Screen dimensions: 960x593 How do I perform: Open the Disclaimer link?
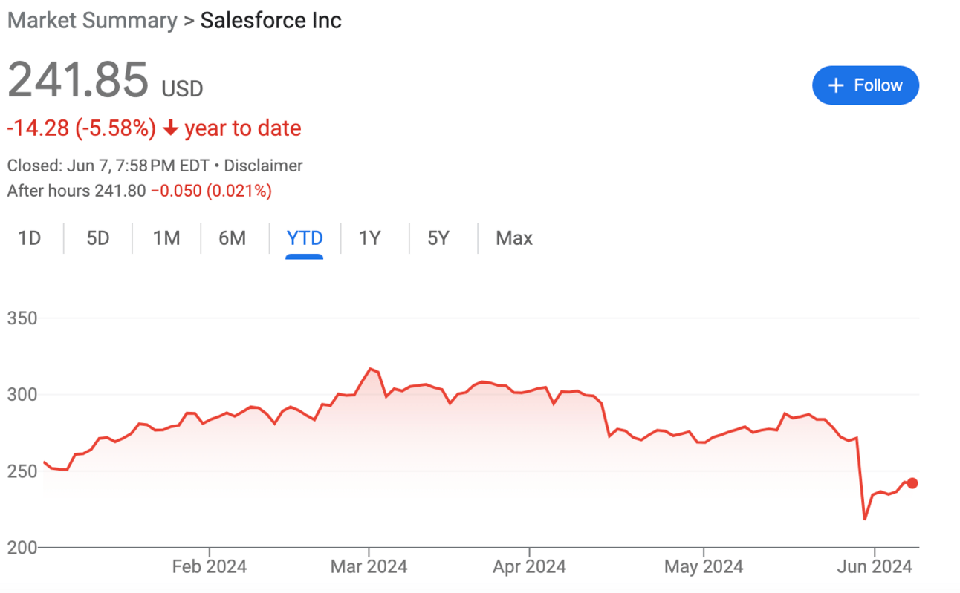pos(263,166)
